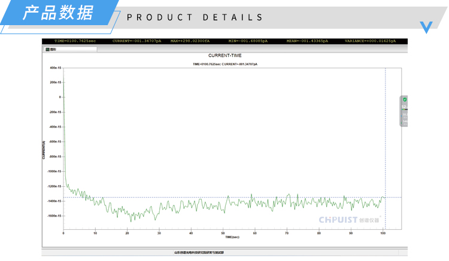Click the green shield security widget icon

point(405,99)
